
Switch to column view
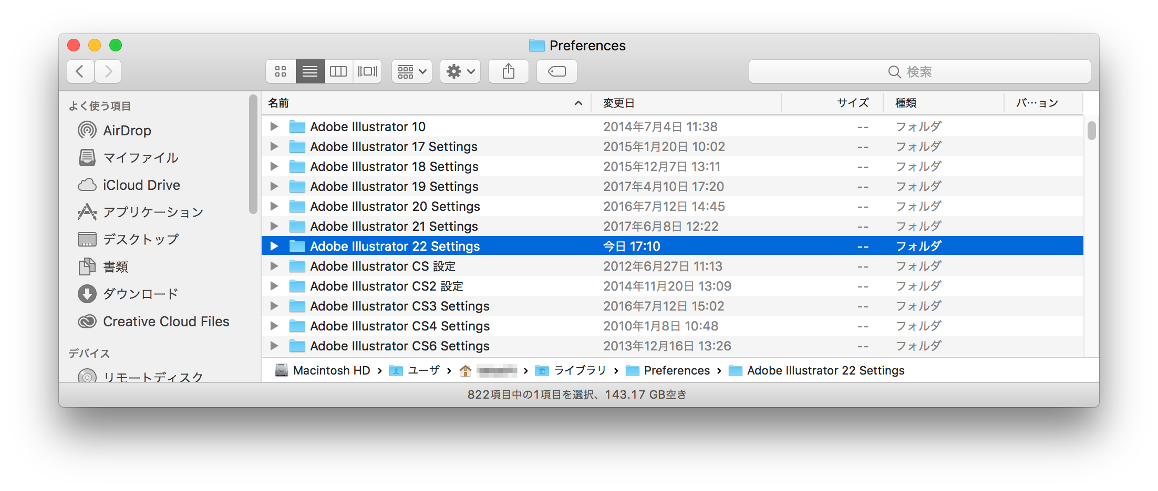(338, 71)
